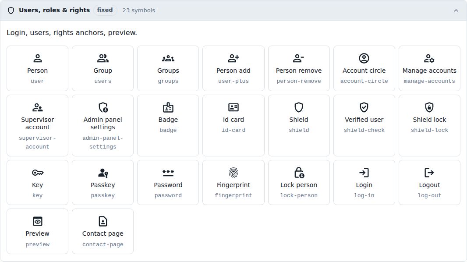The height and width of the screenshot is (262, 467).
Task: Click the 'fingerprint' identifier text
Action: [233, 195]
